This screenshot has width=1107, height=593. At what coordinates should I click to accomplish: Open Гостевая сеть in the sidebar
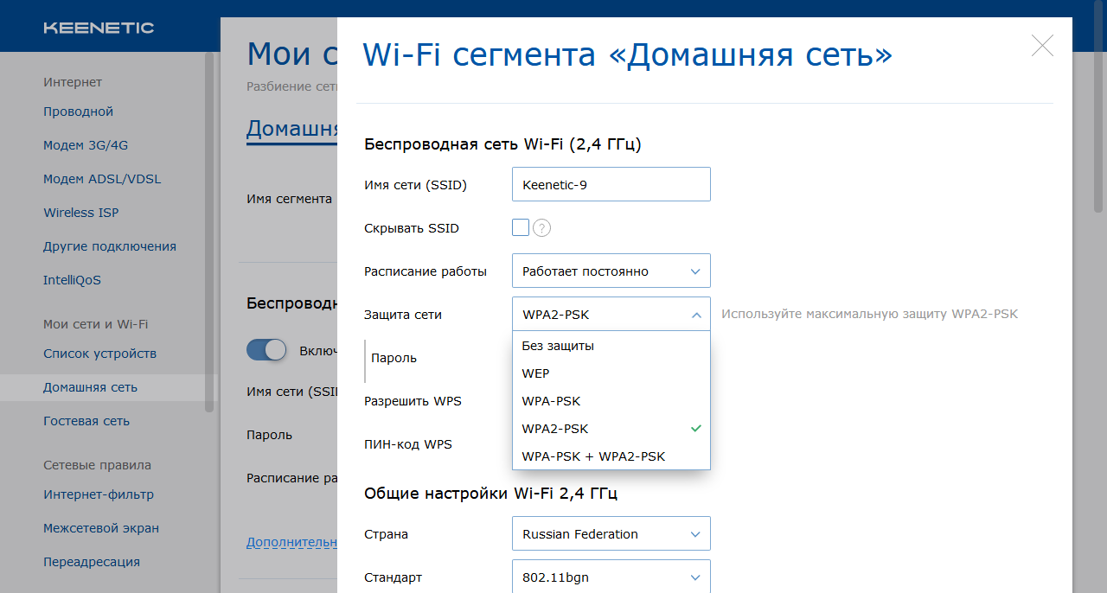[86, 421]
